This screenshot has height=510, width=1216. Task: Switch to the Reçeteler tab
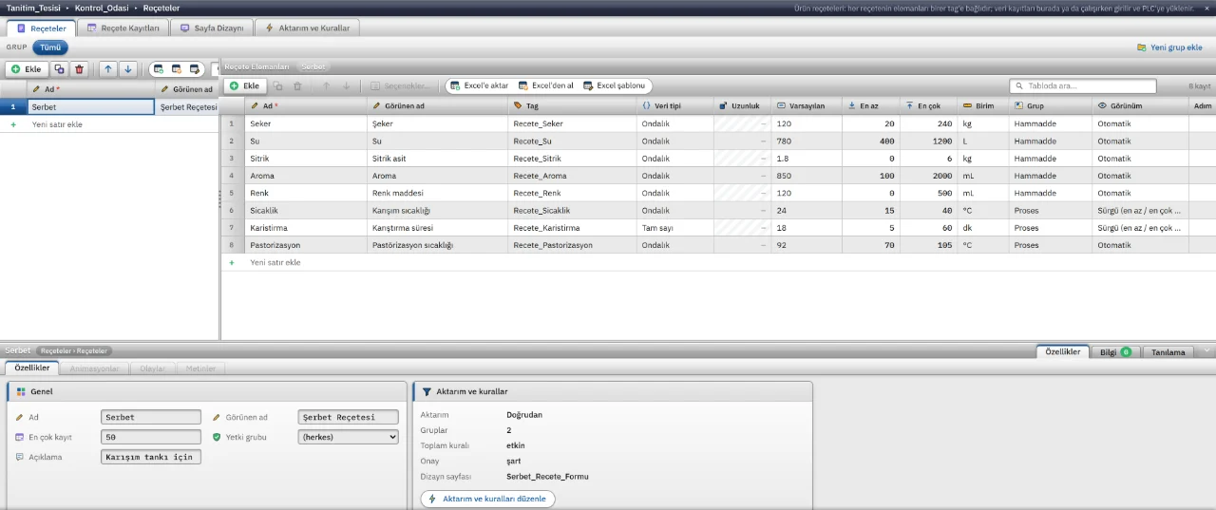(41, 28)
